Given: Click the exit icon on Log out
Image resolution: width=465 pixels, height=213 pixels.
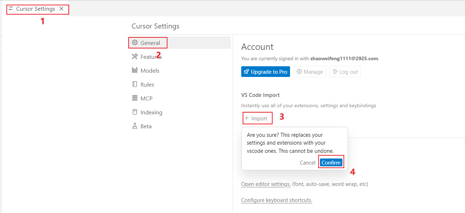Looking at the screenshot, I should (x=335, y=72).
